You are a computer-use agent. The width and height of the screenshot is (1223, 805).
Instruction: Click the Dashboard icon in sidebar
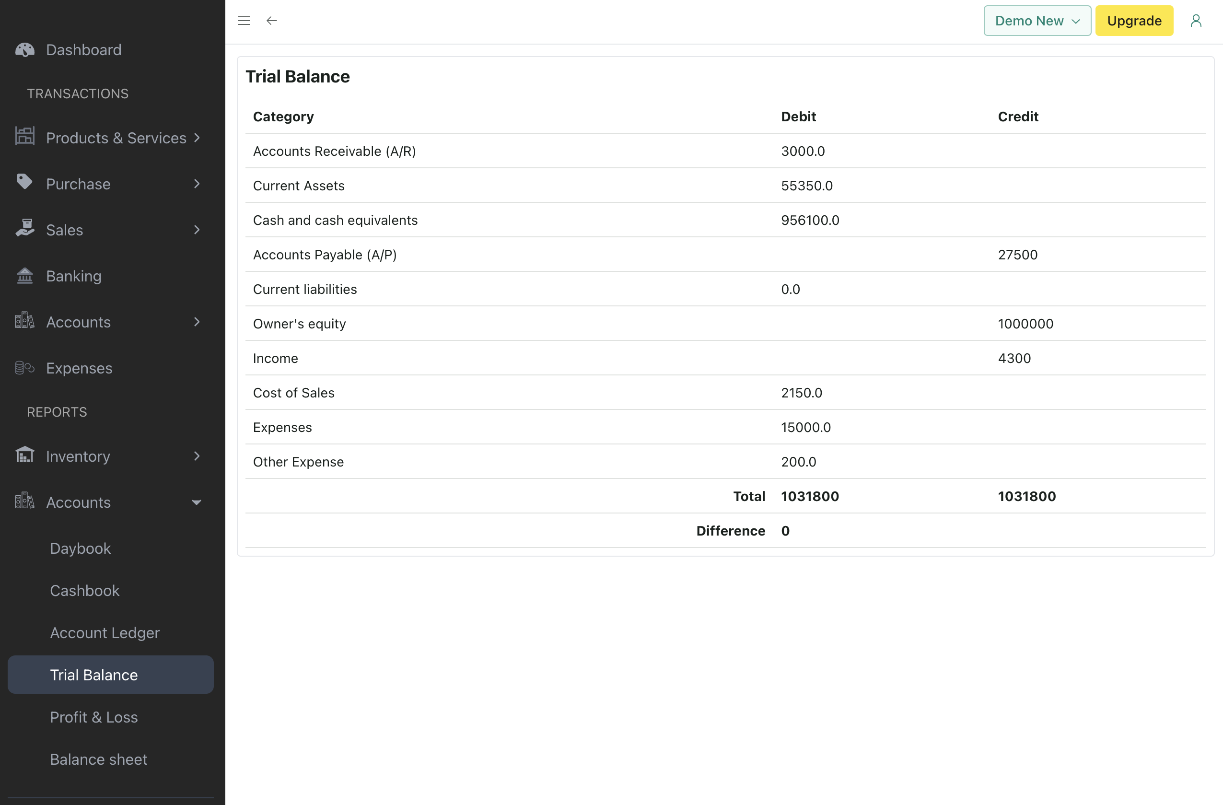(25, 49)
